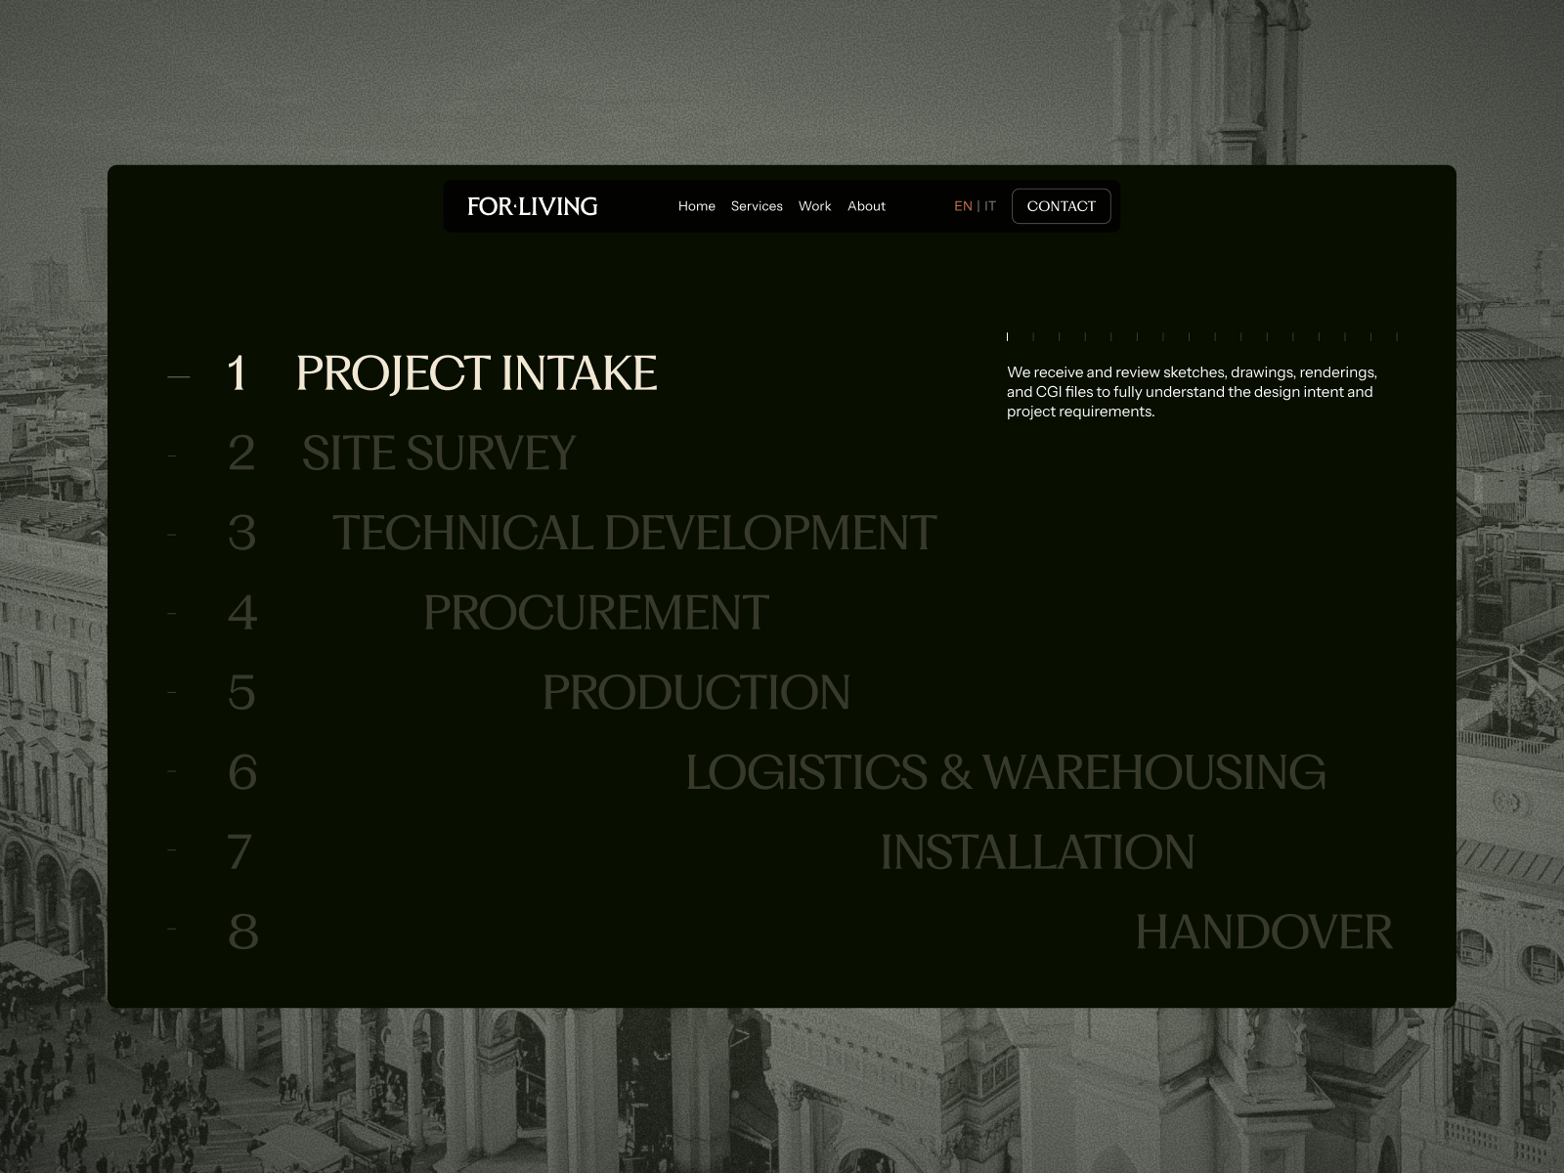Switch language to IT
Viewport: 1564px width, 1173px height.
[x=990, y=206]
